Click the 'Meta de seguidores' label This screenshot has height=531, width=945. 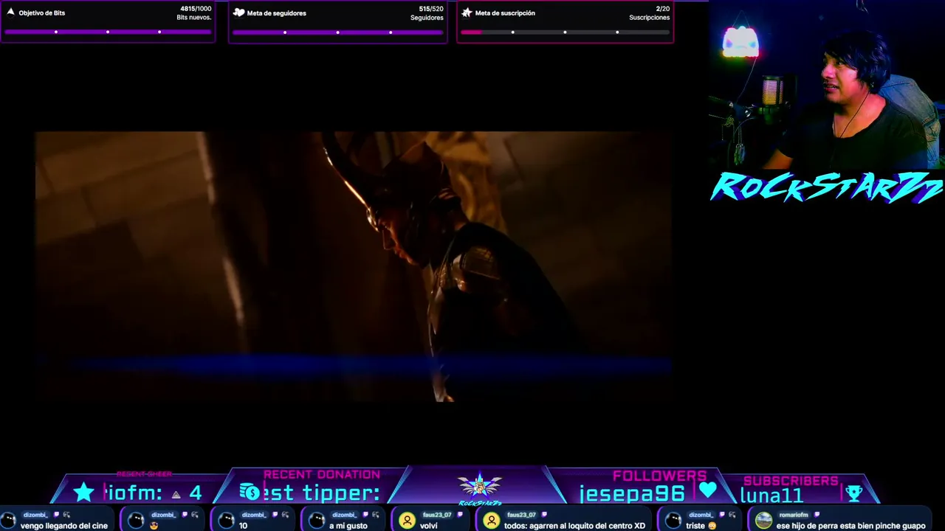click(x=277, y=13)
